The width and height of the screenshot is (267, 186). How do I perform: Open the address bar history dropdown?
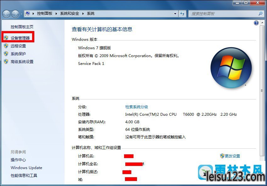(175, 14)
